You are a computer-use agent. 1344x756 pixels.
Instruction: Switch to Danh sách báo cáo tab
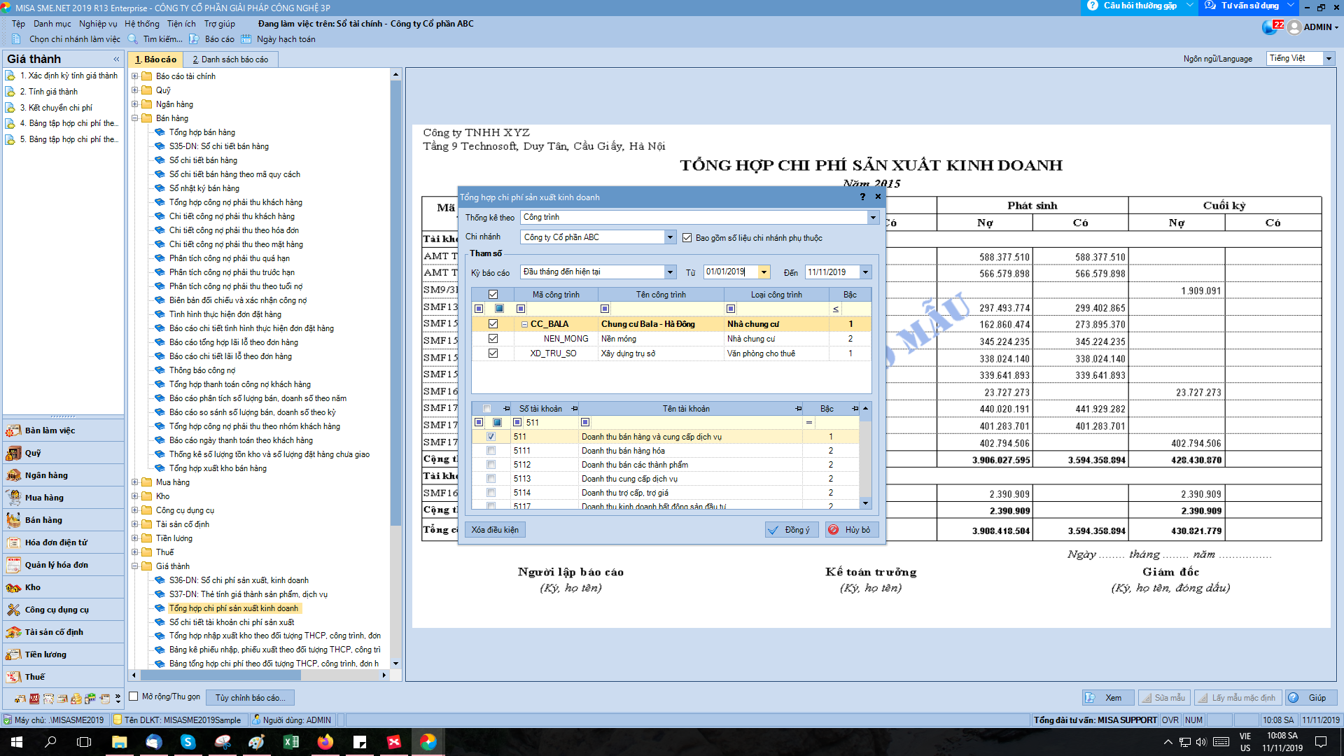click(230, 59)
